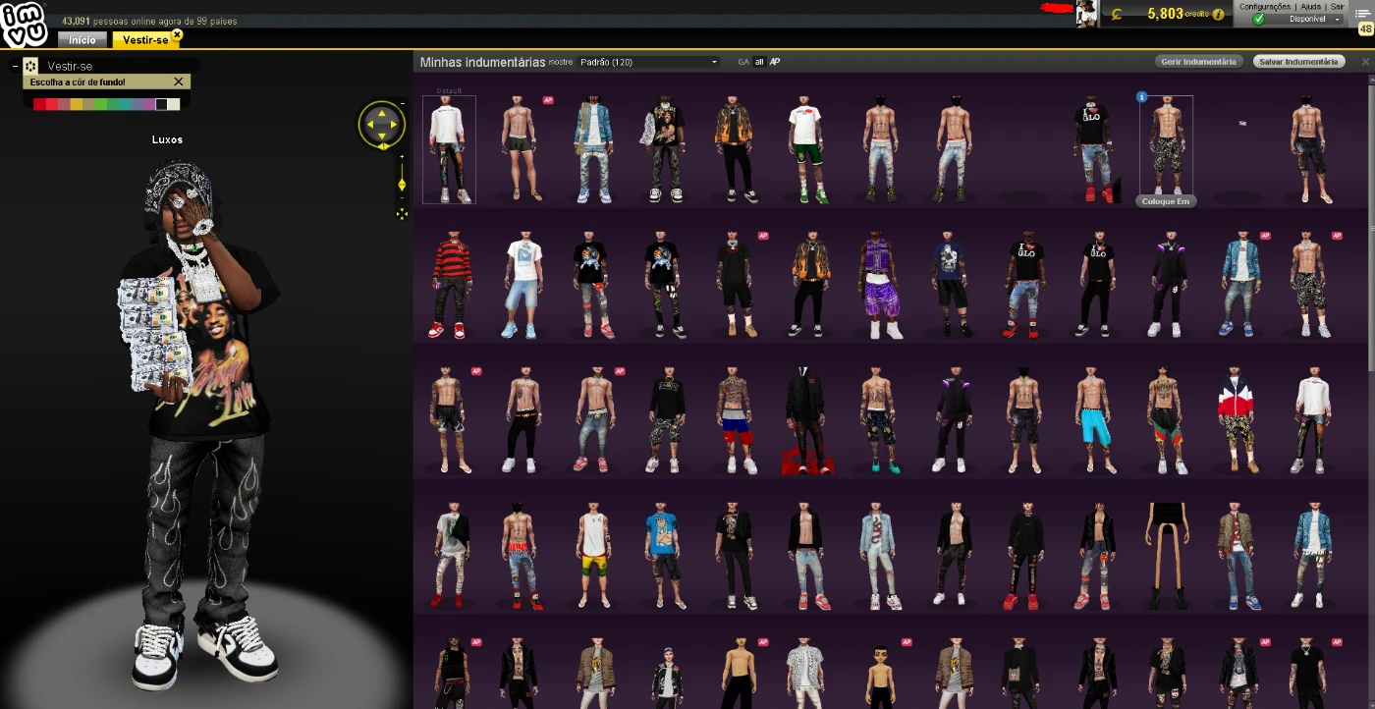Open the Padrão (120) outfit category dropdown
This screenshot has width=1375, height=709.
(x=648, y=62)
